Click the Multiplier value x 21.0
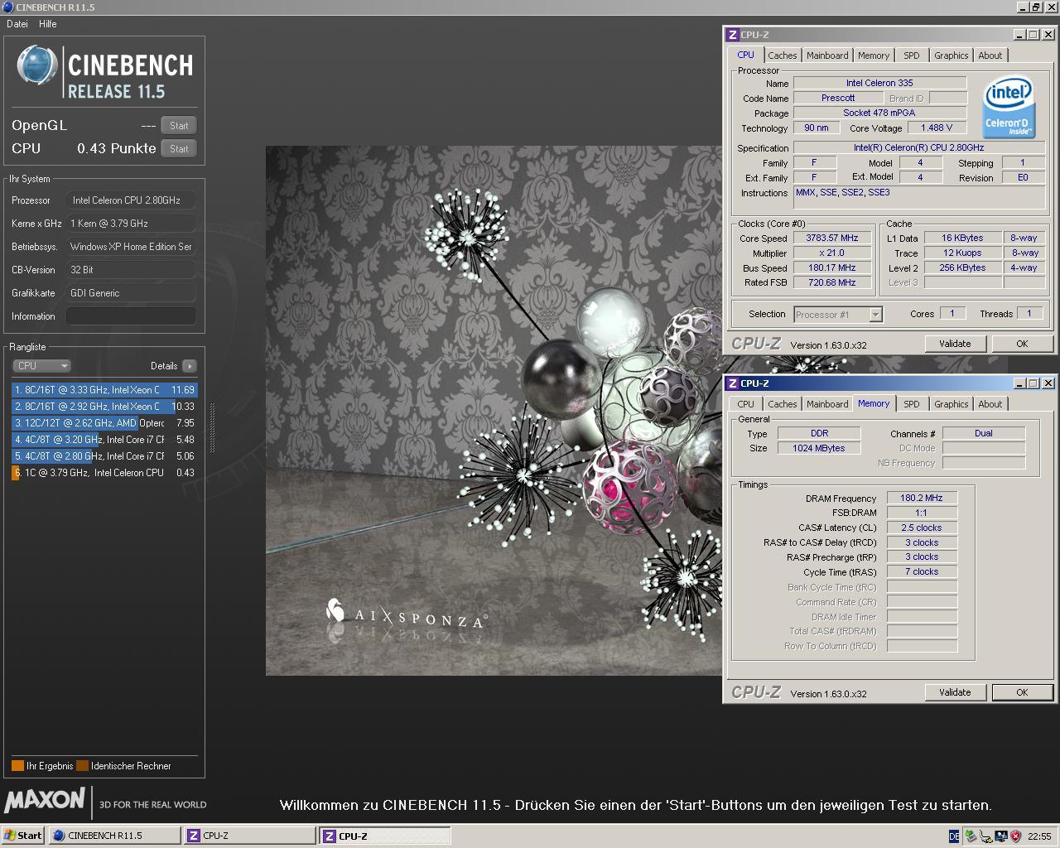This screenshot has width=1060, height=848. (832, 253)
